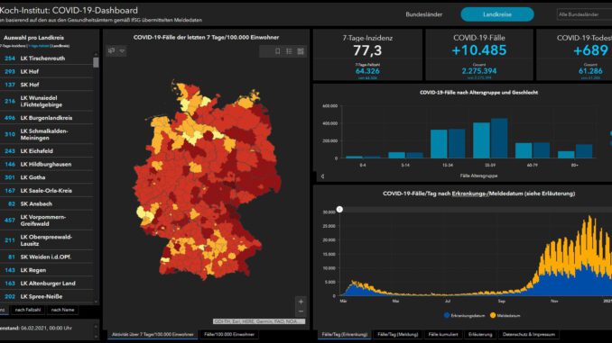This screenshot has height=343, width=612.
Task: Select LK Altenburger Land row
Action: (x=47, y=284)
